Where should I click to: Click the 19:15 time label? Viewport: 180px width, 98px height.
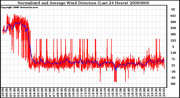click(132, 93)
